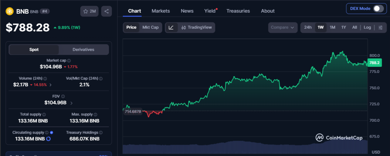Screen dimensions: 390x156
Task: Open the Compare dropdown
Action: (283, 27)
